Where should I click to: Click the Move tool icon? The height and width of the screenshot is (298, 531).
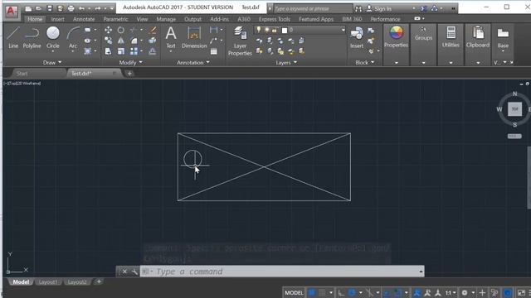click(109, 30)
